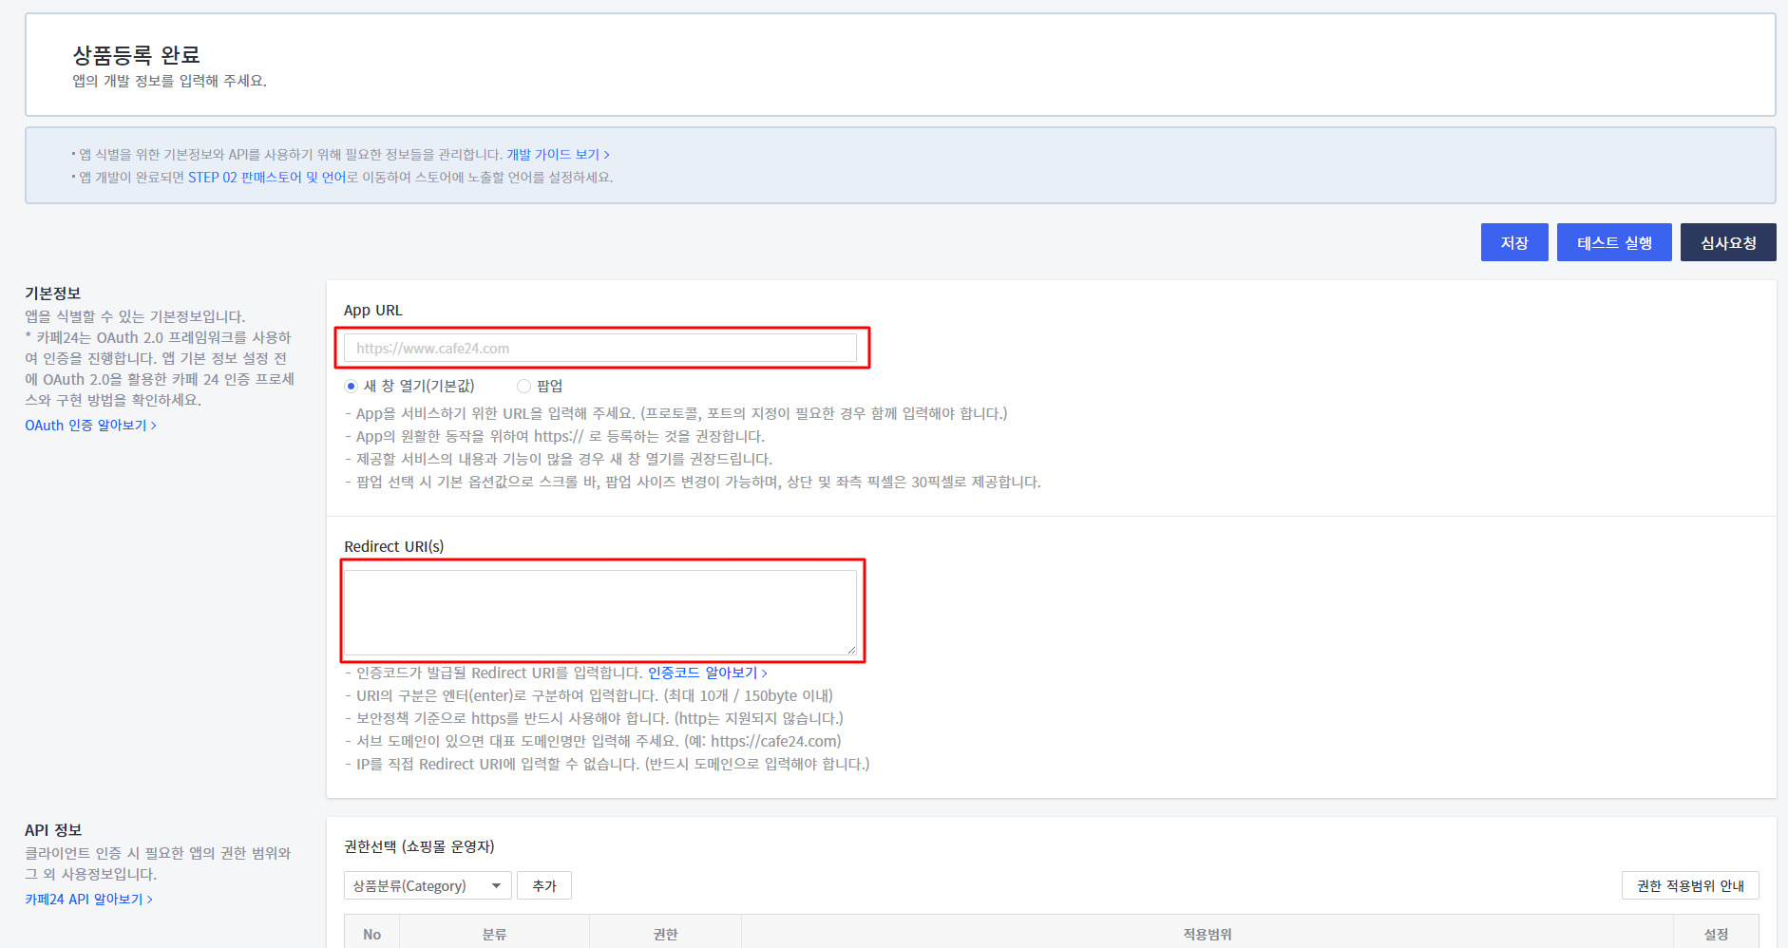Click the 인증코드 알아보기 link
Image resolution: width=1788 pixels, height=948 pixels.
point(707,673)
